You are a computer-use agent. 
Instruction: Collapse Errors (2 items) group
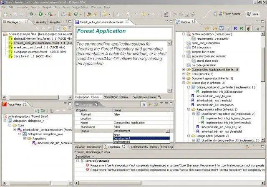(78, 161)
